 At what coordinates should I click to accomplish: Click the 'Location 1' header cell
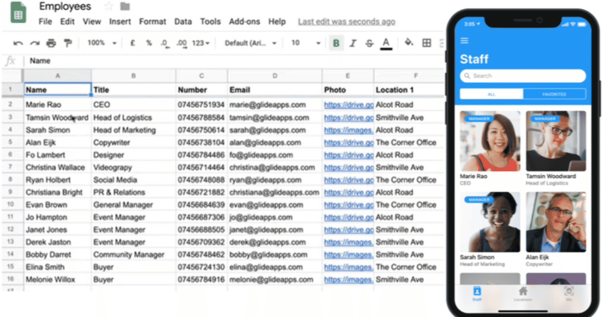(x=409, y=90)
